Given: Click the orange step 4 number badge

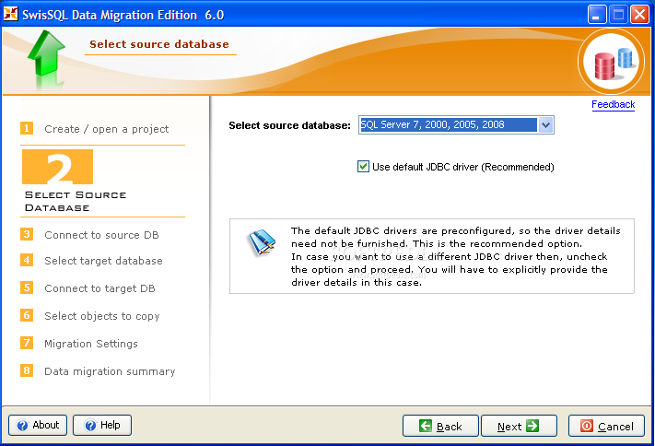Looking at the screenshot, I should [27, 260].
